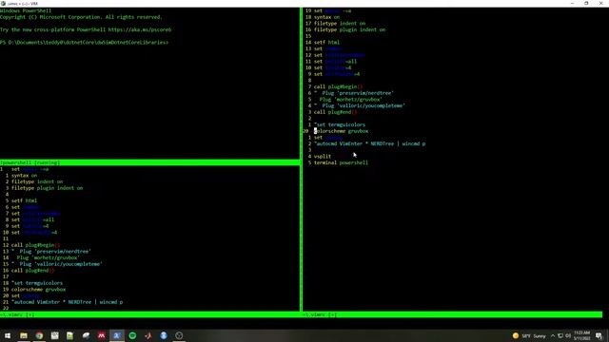Open the grey circular icon on taskbar
609x342 pixels.
pyautogui.click(x=179, y=335)
